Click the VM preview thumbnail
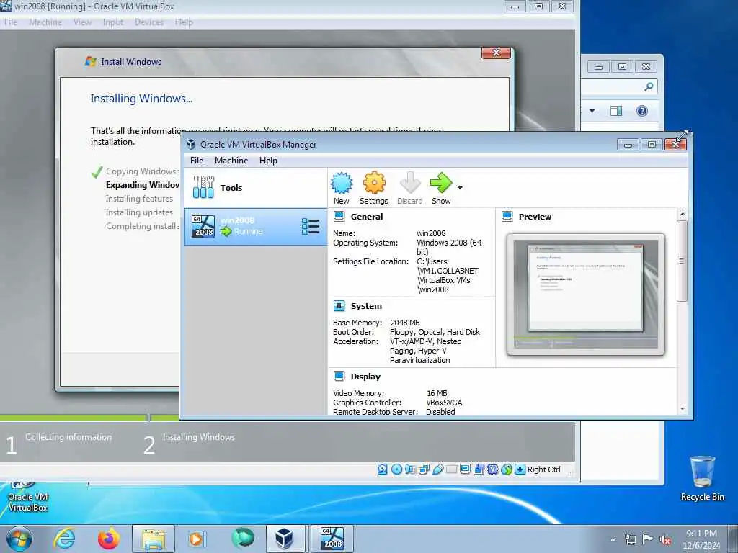 click(585, 295)
